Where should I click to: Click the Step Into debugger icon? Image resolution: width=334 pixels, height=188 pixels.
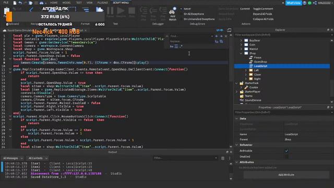pos(144,10)
